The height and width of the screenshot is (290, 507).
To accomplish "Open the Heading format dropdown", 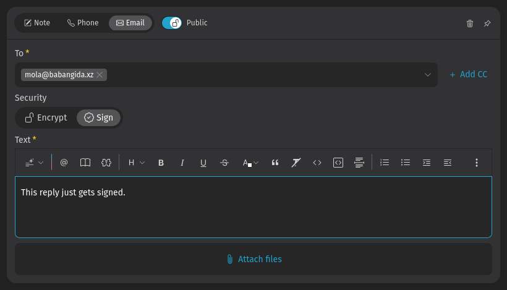I will coord(136,163).
